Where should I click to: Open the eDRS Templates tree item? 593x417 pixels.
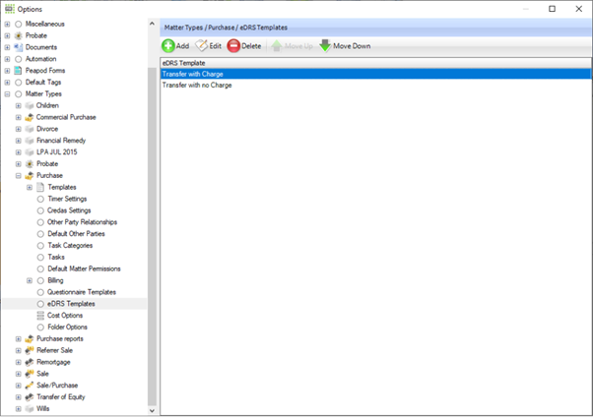pos(71,304)
